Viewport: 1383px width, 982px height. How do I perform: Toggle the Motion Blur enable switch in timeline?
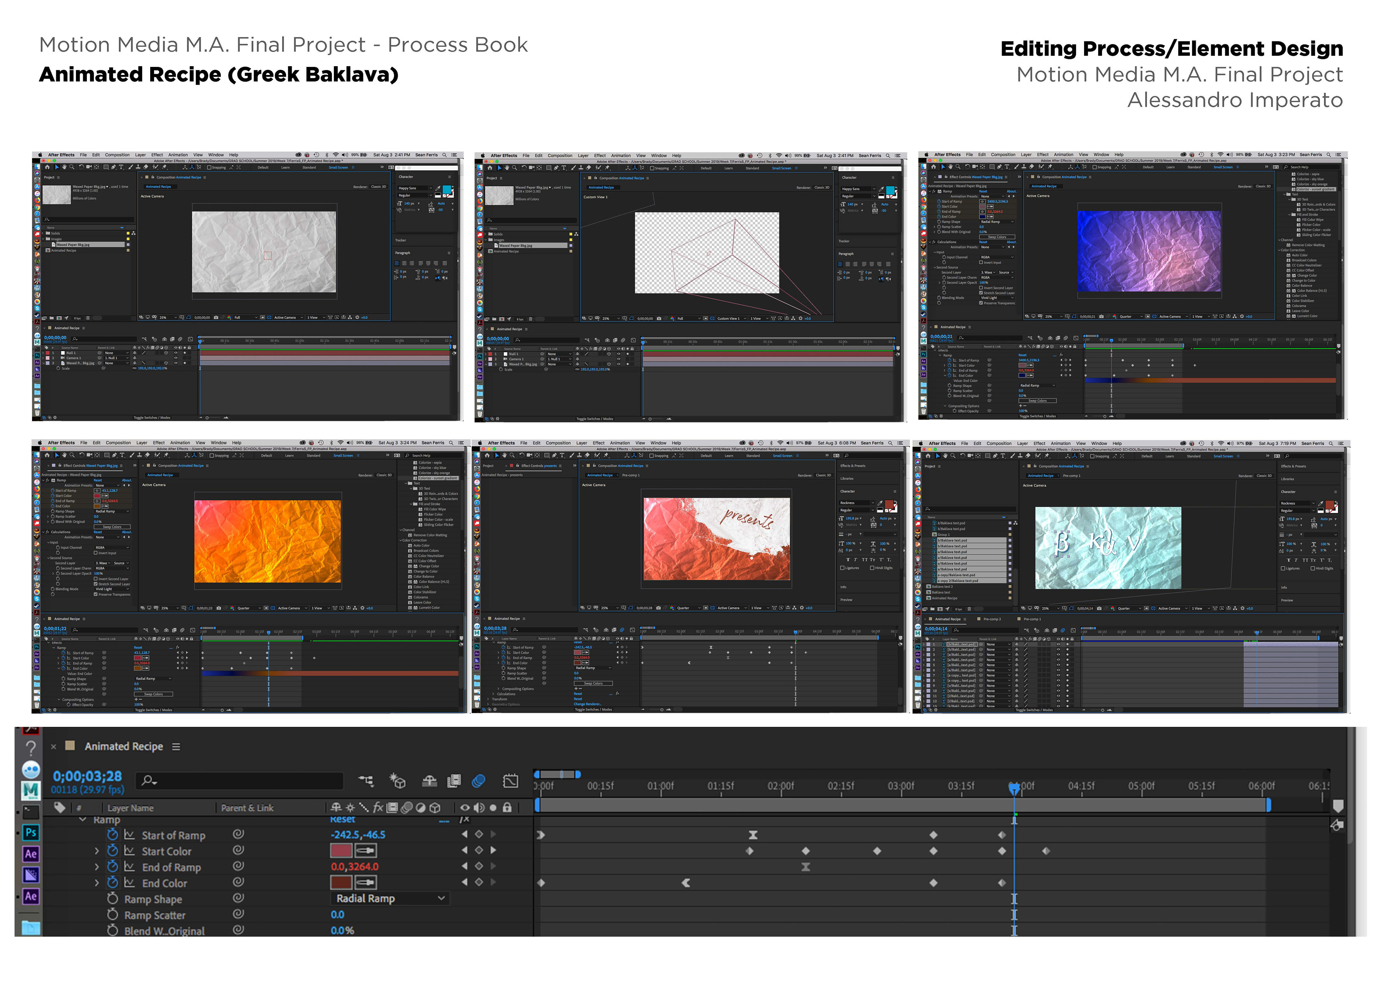478,781
